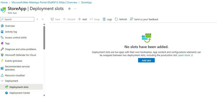Click in the sidebar Search field
Image resolution: width=217 pixels, height=97 pixels.
17,19
